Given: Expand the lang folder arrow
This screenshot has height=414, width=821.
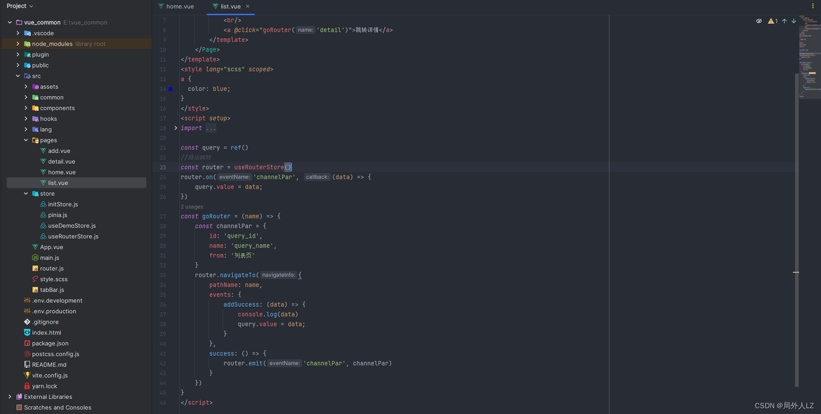Looking at the screenshot, I should (x=26, y=129).
